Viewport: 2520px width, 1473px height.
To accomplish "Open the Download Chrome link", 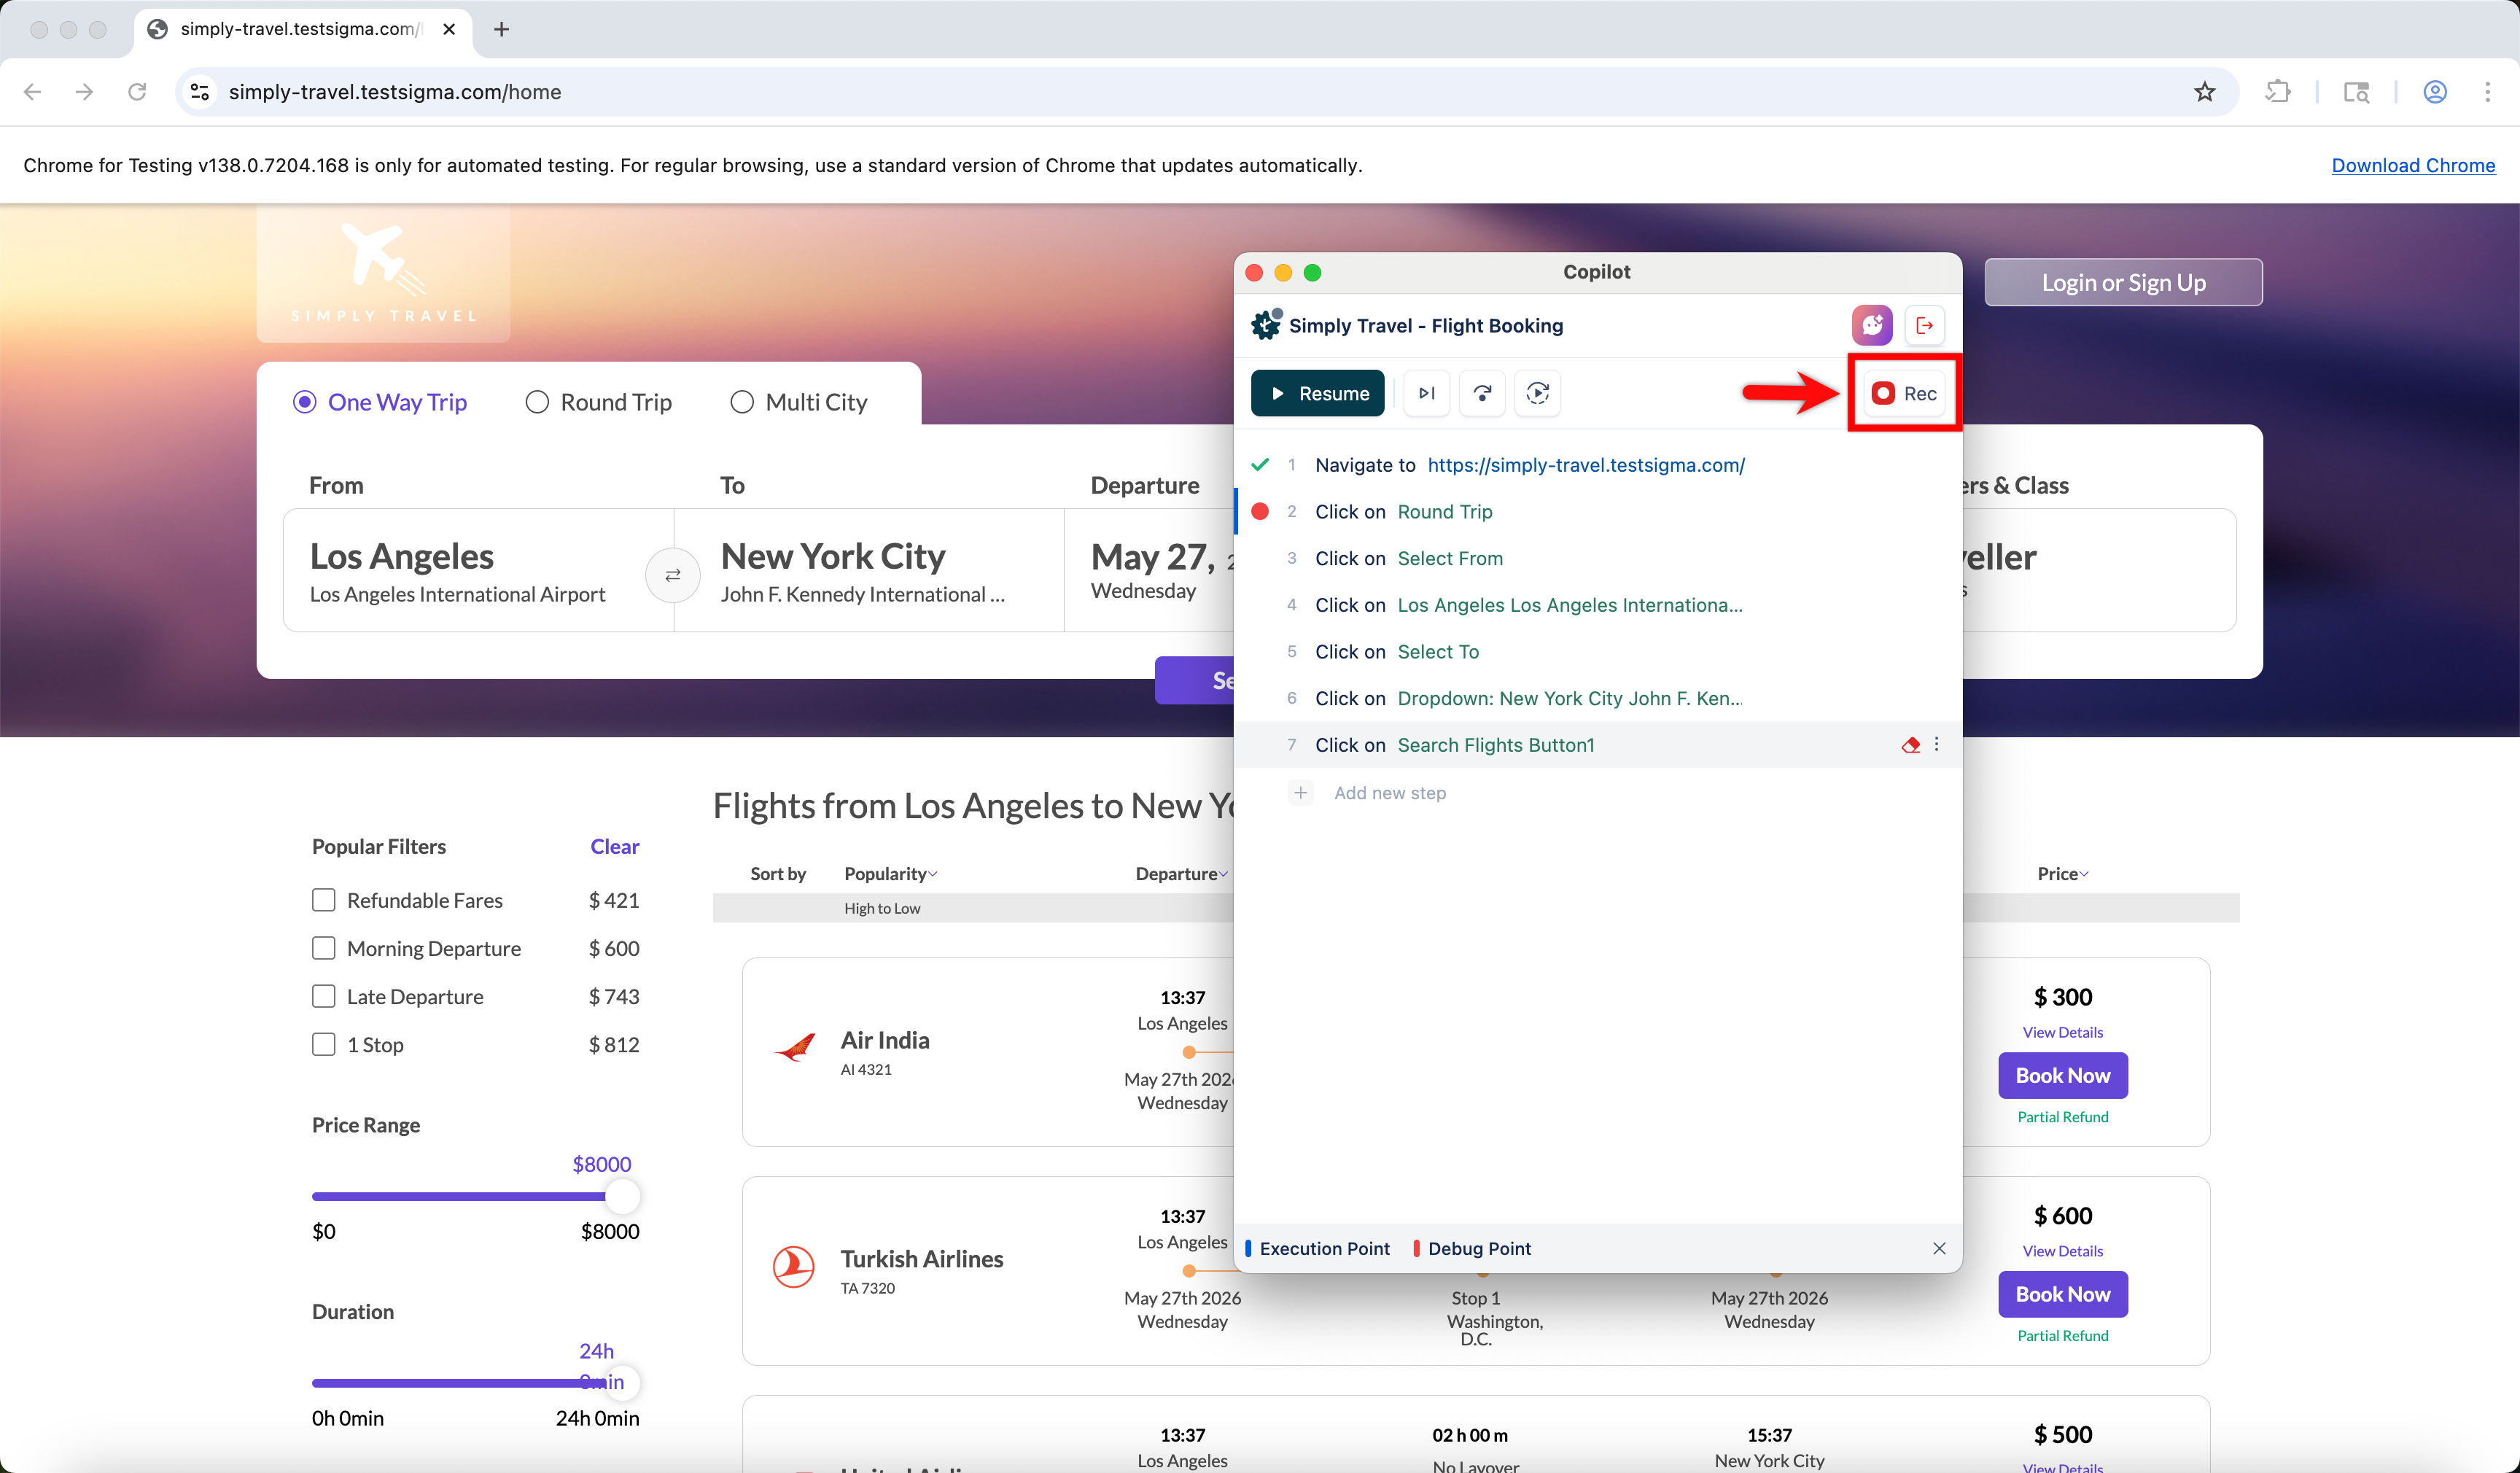I will click(x=2413, y=165).
